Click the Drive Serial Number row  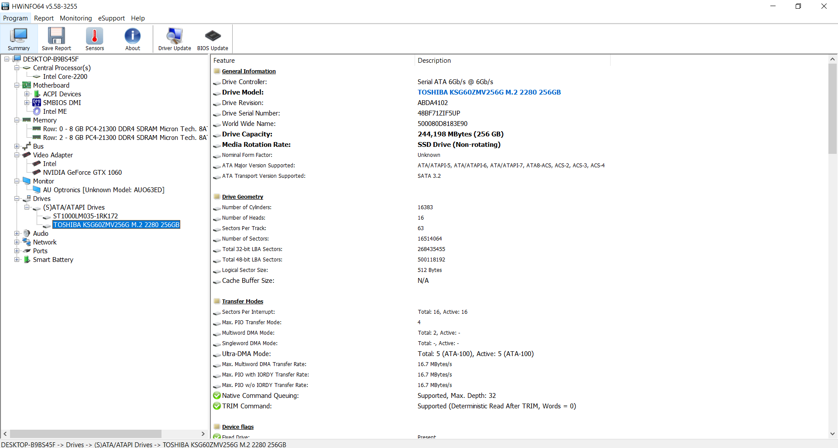coord(519,113)
